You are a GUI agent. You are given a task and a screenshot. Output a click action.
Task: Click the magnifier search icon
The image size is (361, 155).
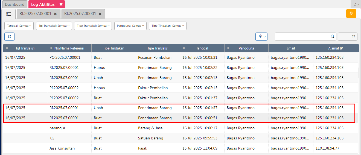[332, 36]
